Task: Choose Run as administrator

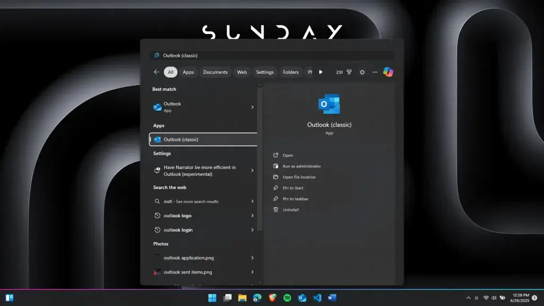Action: (302, 166)
